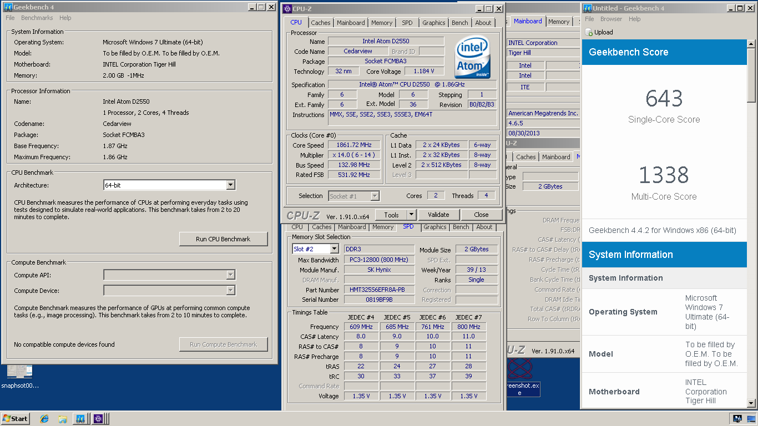Click the Part Number HMT325S6EFR8A-PB field
Viewport: 758px width, 426px height.
(379, 290)
